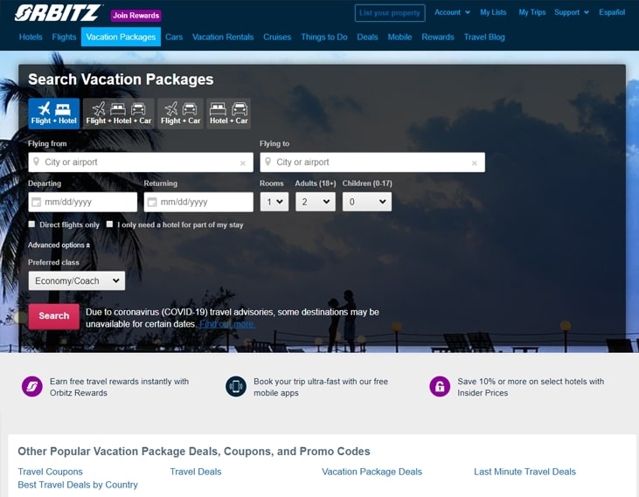Enable Direct flights only checkbox
This screenshot has width=639, height=497.
pyautogui.click(x=31, y=224)
